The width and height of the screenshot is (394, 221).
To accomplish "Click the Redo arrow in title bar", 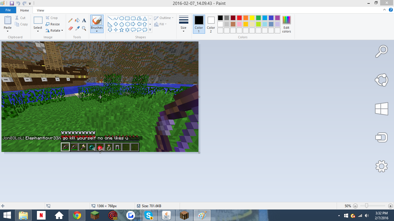I will pos(25,3).
